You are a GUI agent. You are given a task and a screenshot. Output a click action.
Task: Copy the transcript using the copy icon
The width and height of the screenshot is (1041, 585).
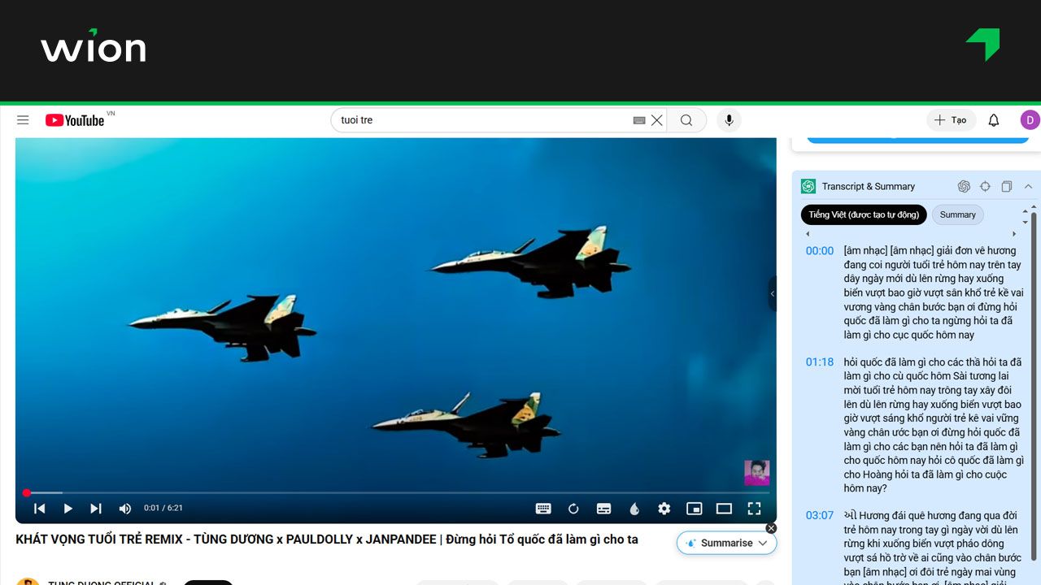point(1006,186)
